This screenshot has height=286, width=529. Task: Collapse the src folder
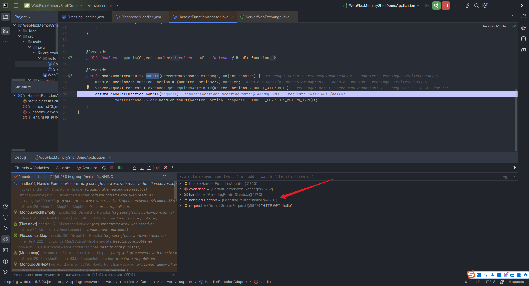(x=19, y=36)
